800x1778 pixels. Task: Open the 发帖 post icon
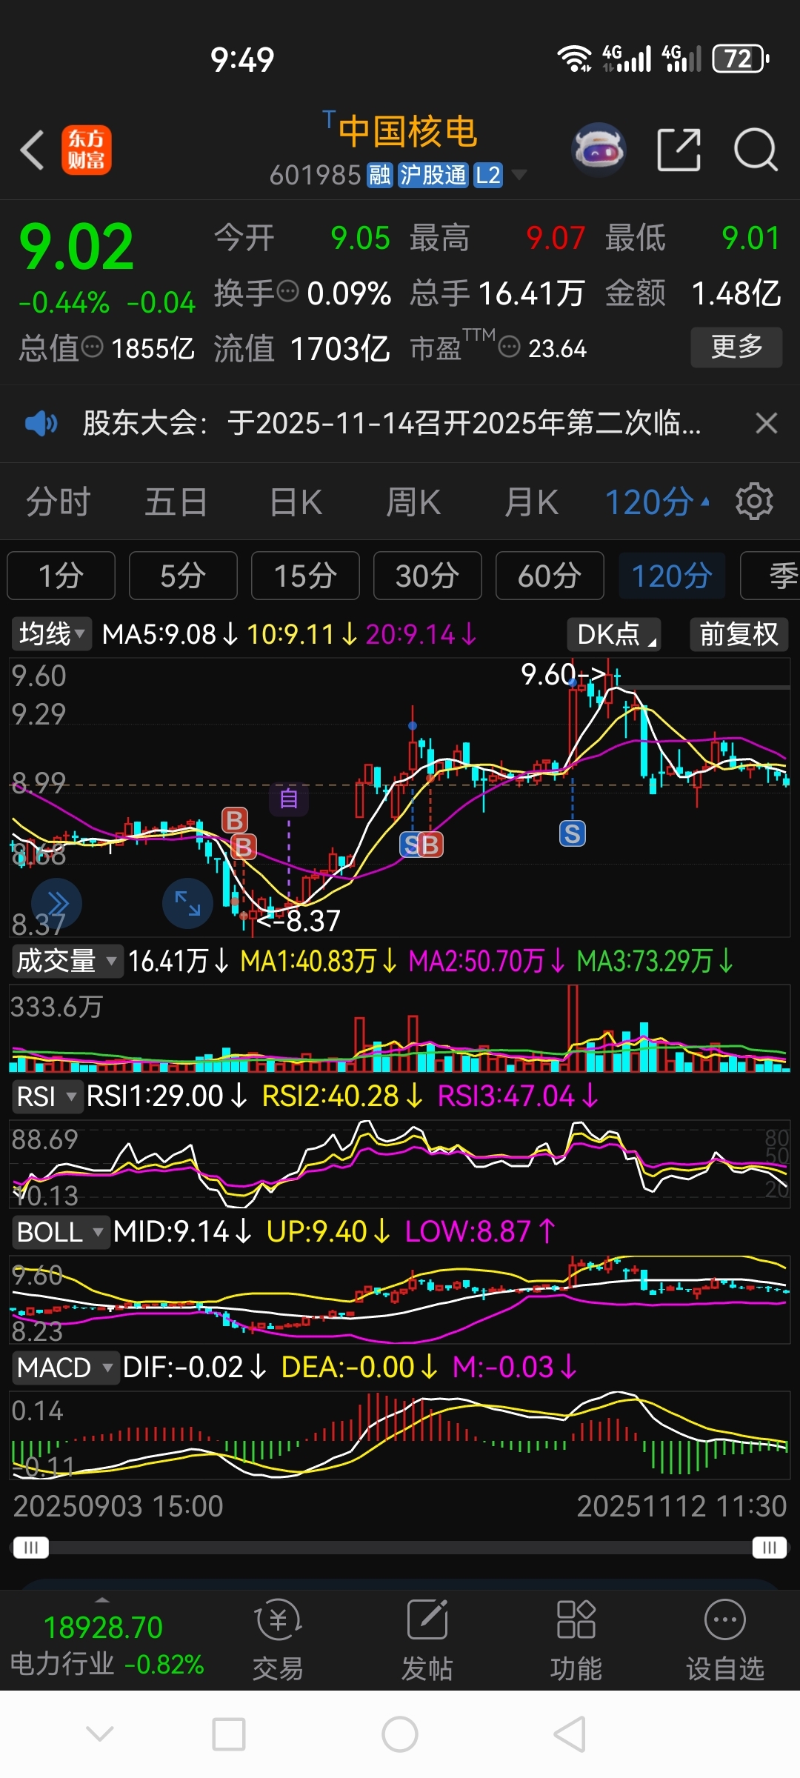[427, 1639]
